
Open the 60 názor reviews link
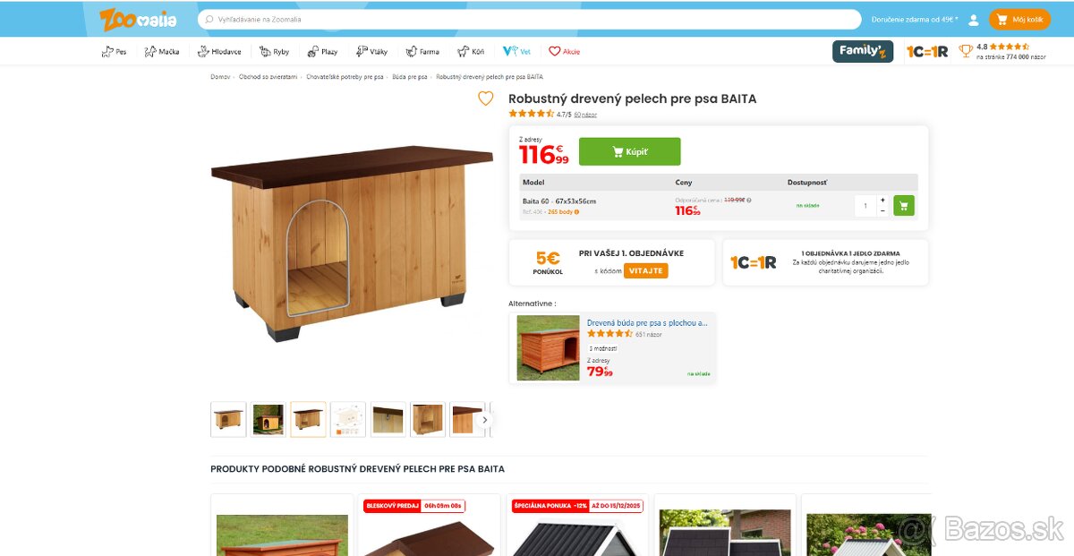point(585,115)
